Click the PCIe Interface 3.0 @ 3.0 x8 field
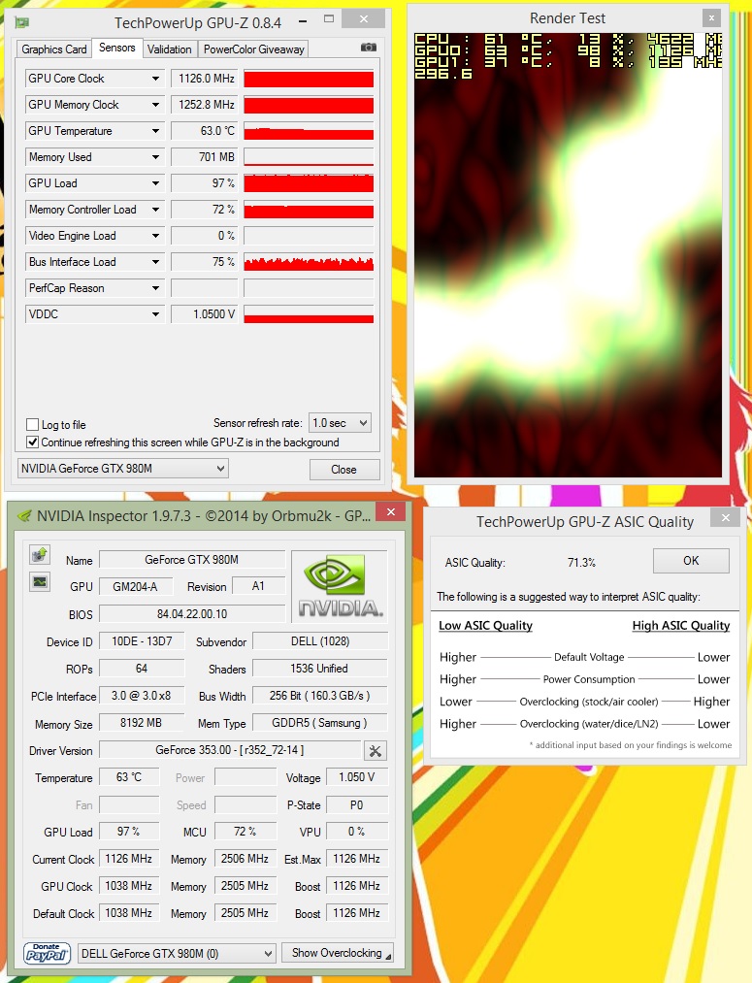Image resolution: width=752 pixels, height=983 pixels. [x=142, y=695]
